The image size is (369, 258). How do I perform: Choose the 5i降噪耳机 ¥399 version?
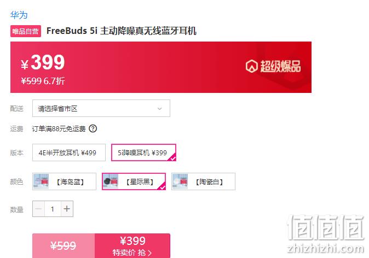coord(143,153)
